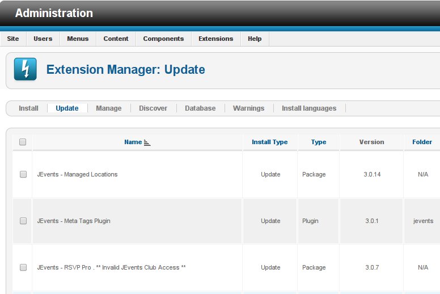Click the Plugin type cell

coord(310,221)
